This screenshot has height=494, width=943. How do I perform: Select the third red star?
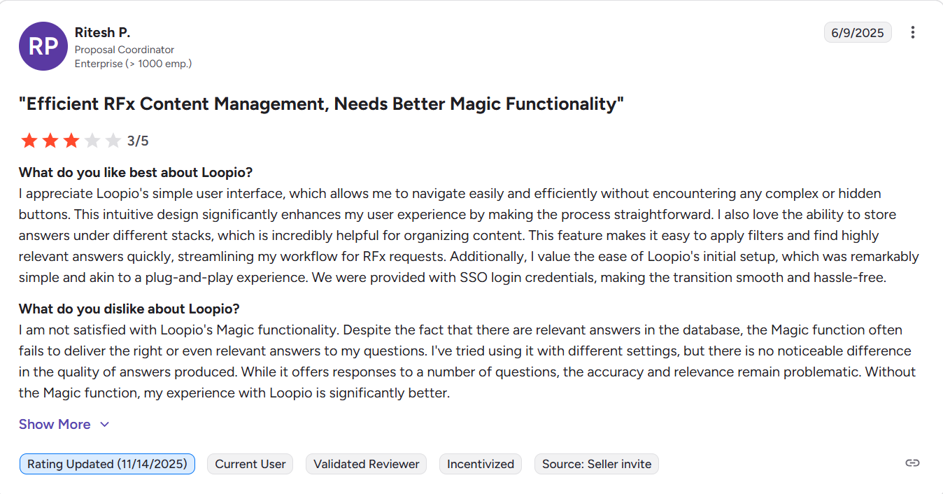click(71, 141)
